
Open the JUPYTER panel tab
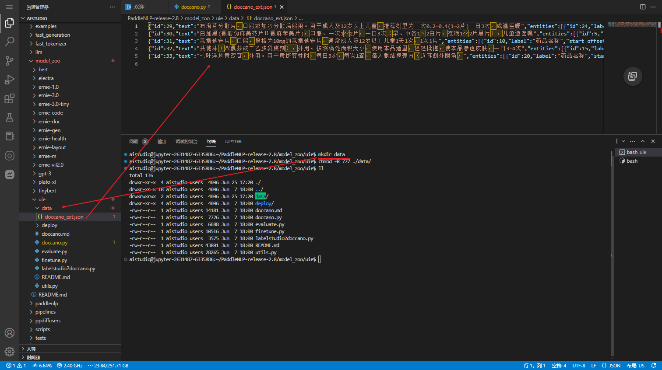pyautogui.click(x=233, y=142)
